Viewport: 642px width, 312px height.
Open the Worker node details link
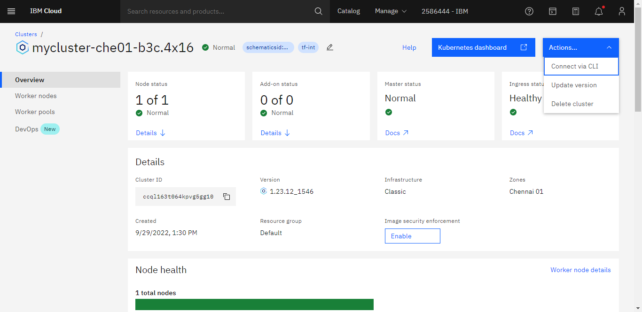[580, 270]
